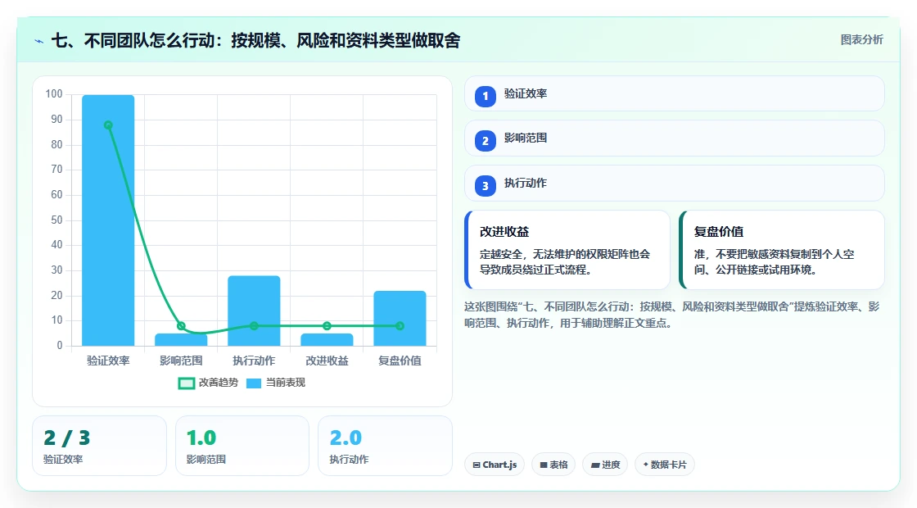This screenshot has height=508, width=917.
Task: Select the 影响范围 list row
Action: [675, 138]
